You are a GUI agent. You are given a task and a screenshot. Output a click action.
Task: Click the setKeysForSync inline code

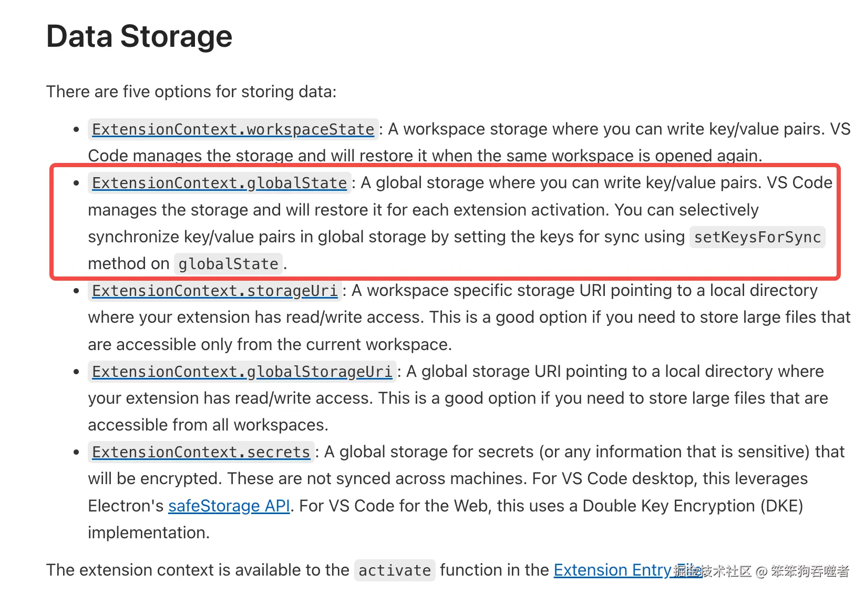click(757, 237)
